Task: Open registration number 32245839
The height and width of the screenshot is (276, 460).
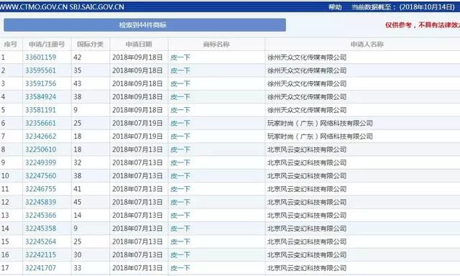Action: [40, 202]
